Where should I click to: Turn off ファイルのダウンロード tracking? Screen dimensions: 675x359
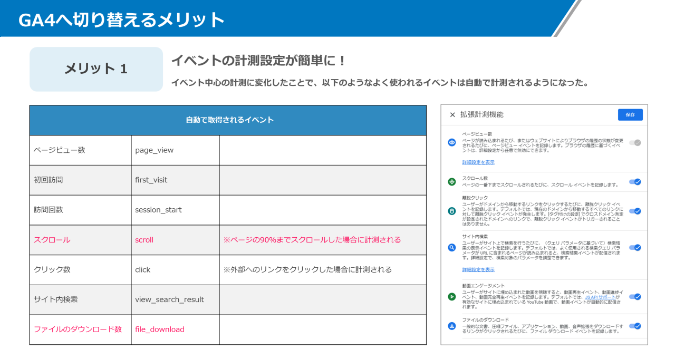(635, 327)
